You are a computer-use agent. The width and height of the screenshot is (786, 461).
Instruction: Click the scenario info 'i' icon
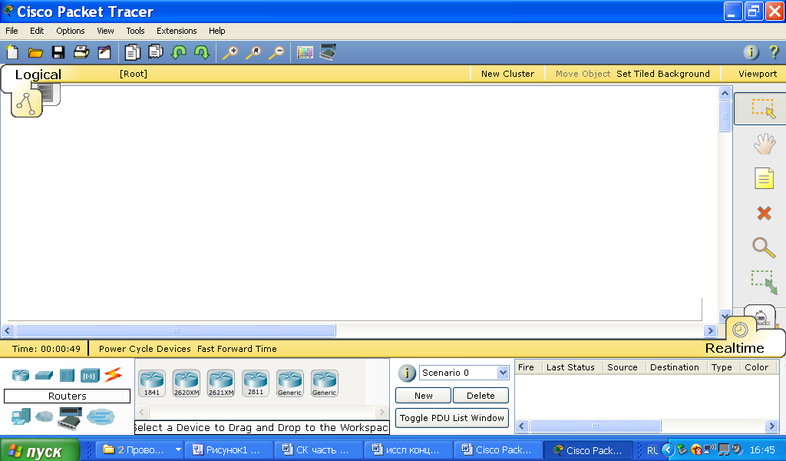[407, 373]
